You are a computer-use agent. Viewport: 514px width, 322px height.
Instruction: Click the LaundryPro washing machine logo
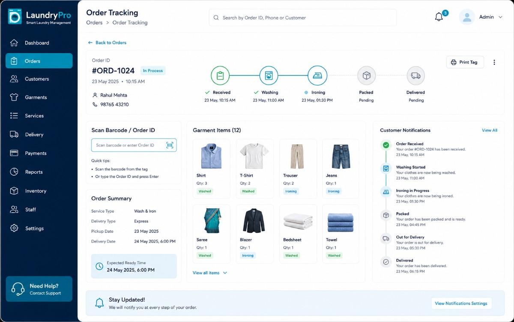click(15, 17)
